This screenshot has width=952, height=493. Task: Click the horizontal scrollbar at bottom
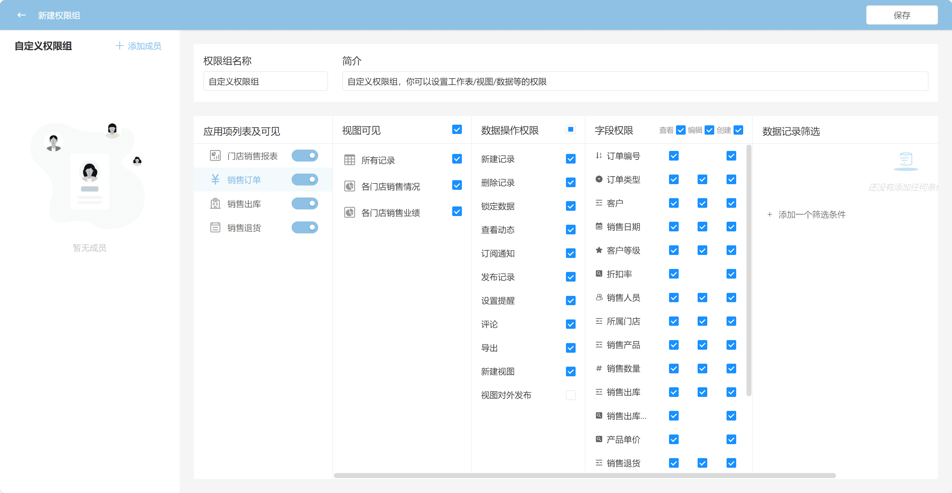coord(584,476)
